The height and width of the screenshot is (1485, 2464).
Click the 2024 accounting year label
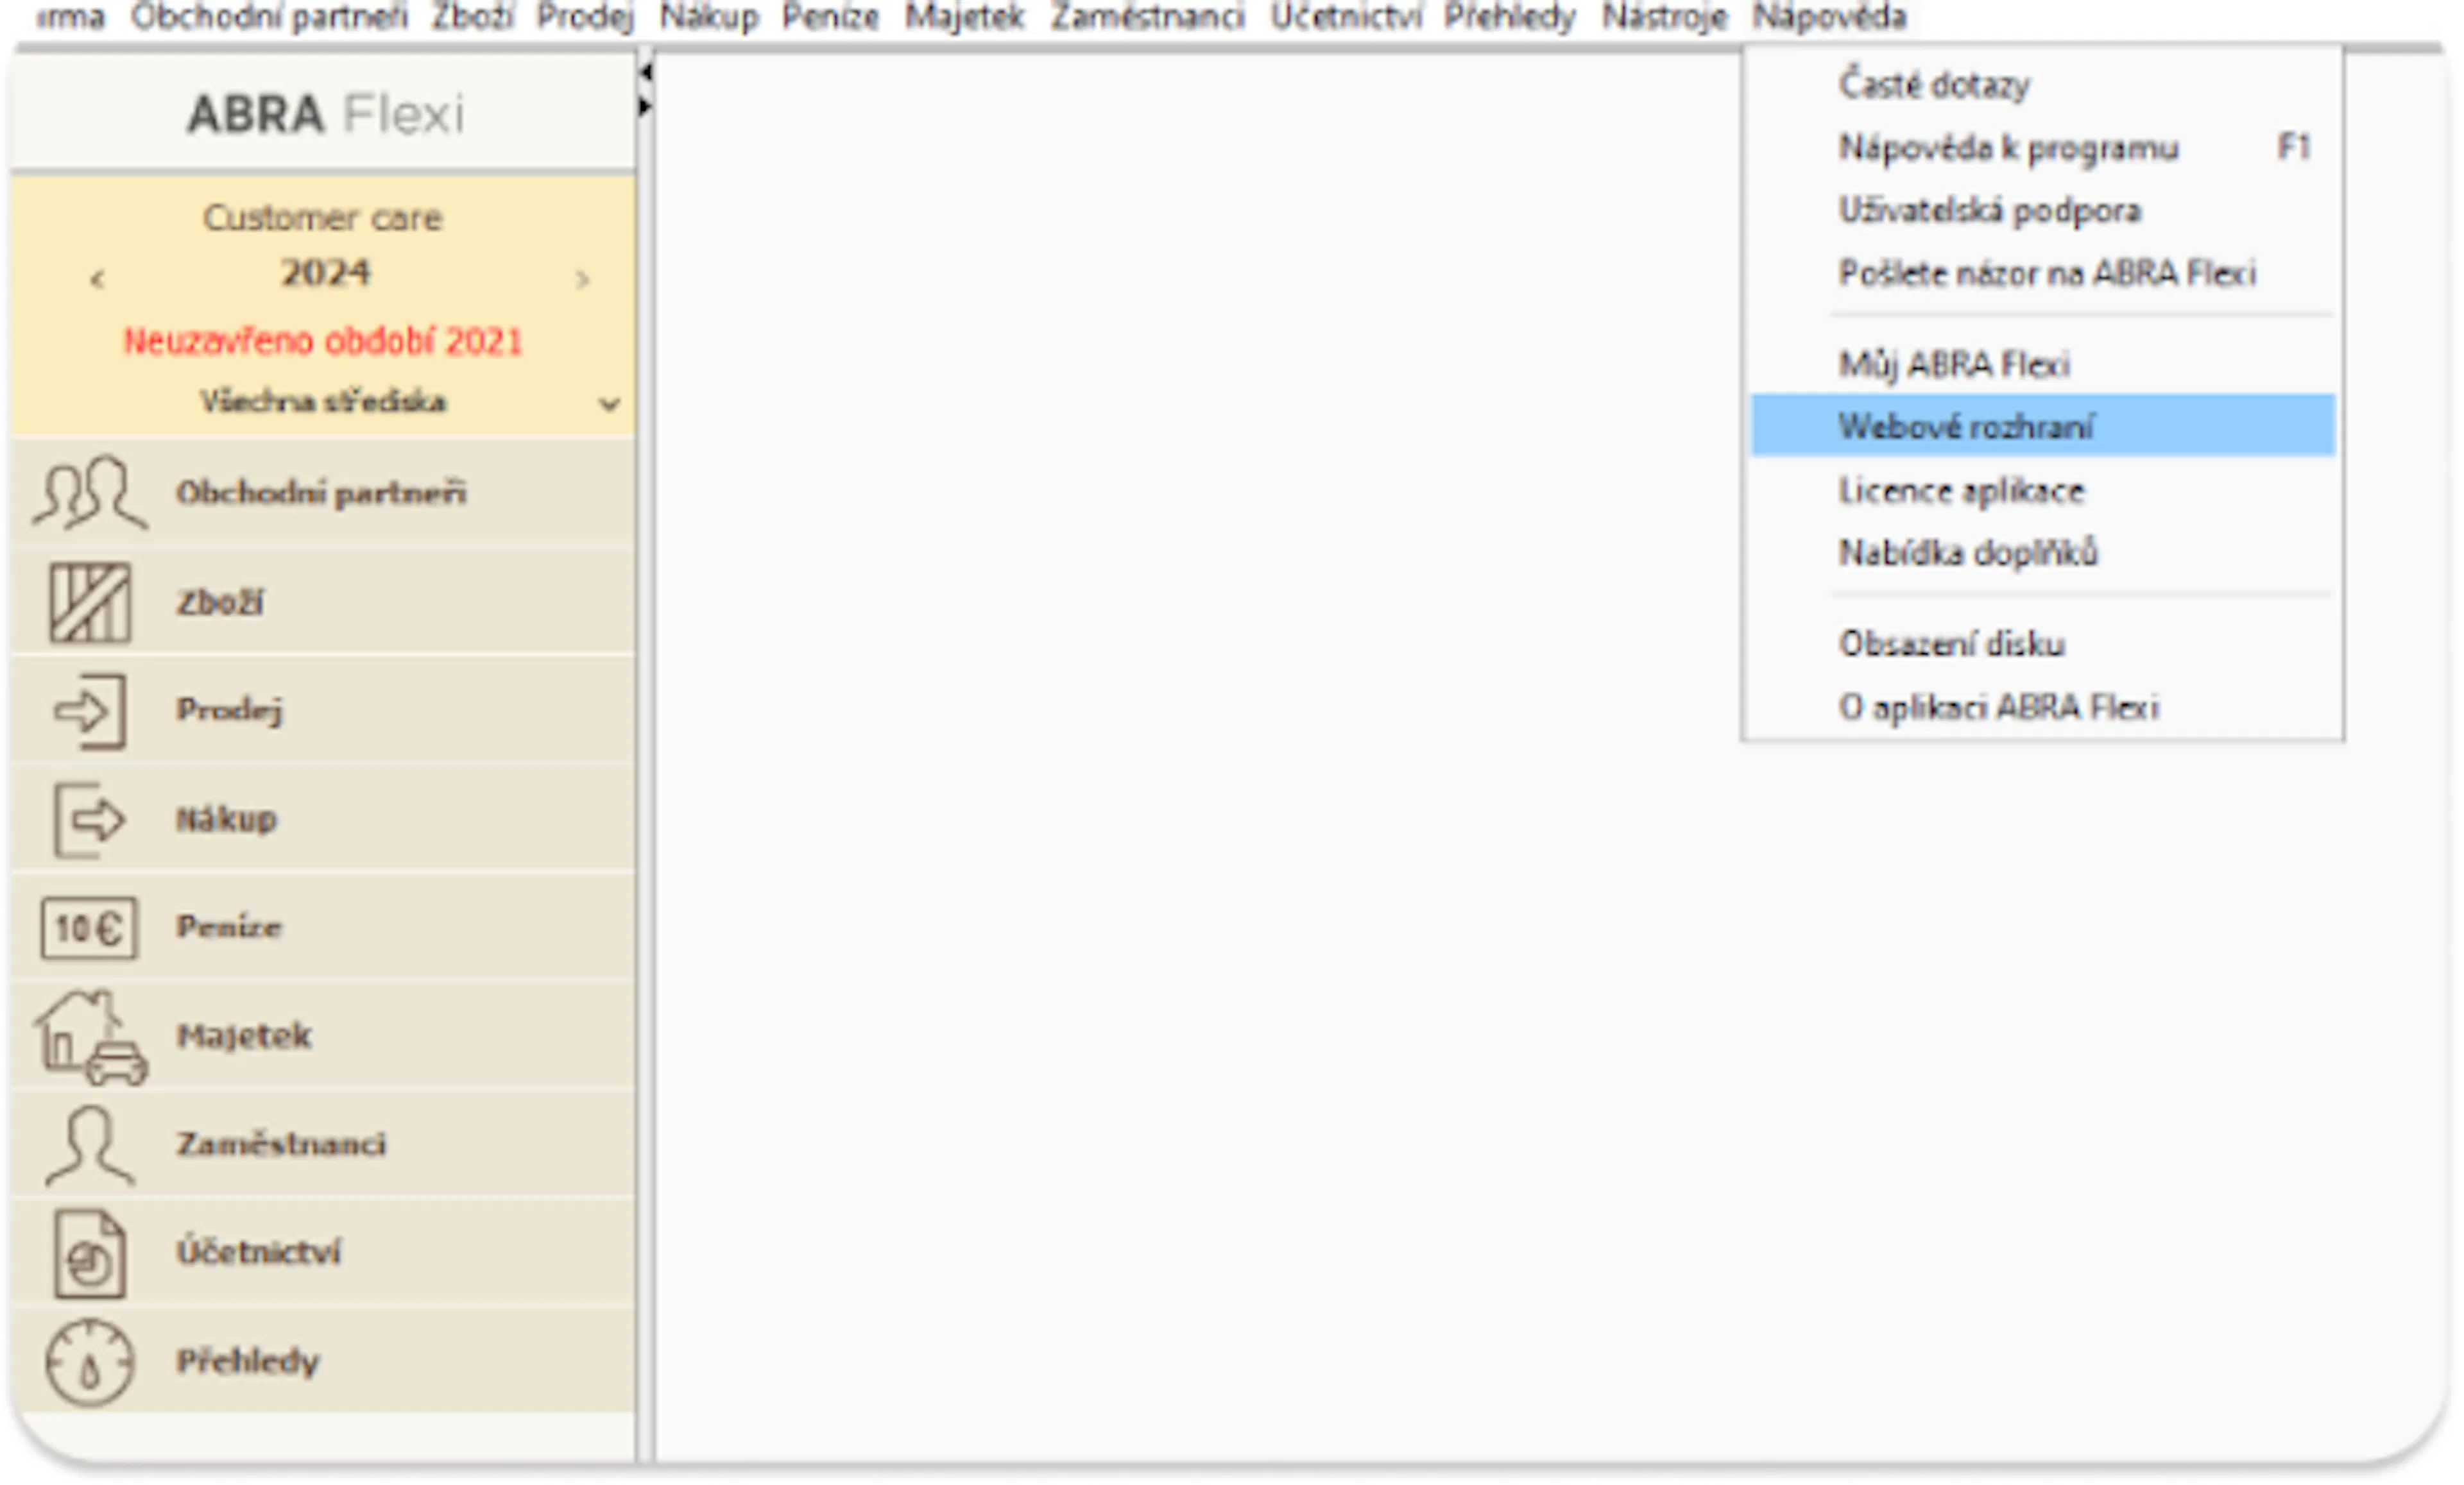coord(325,273)
